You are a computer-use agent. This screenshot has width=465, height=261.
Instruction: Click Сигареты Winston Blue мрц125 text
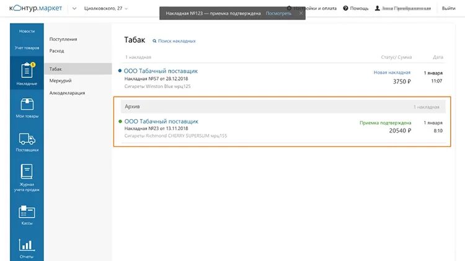click(x=157, y=86)
